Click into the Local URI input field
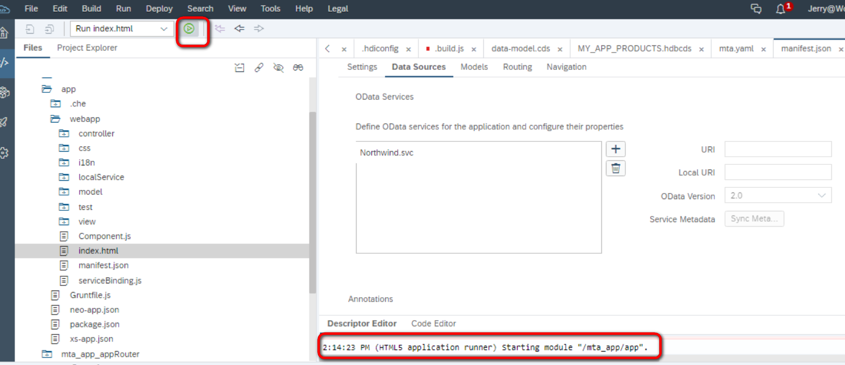Viewport: 845px width, 365px height. [x=778, y=172]
